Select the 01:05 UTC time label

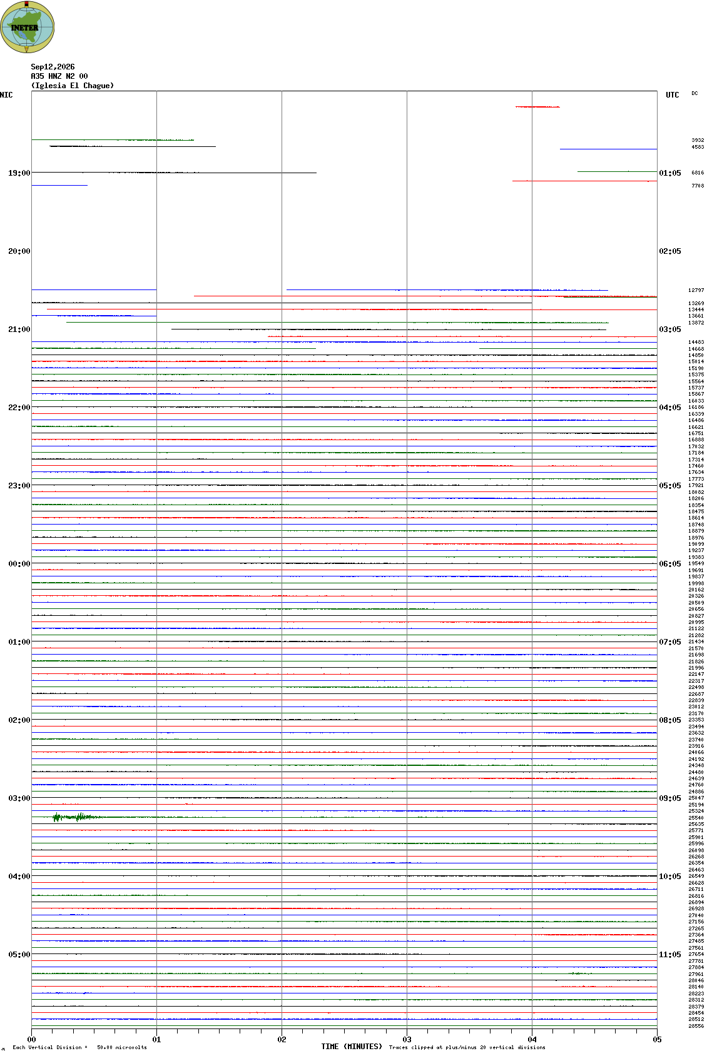(x=669, y=173)
